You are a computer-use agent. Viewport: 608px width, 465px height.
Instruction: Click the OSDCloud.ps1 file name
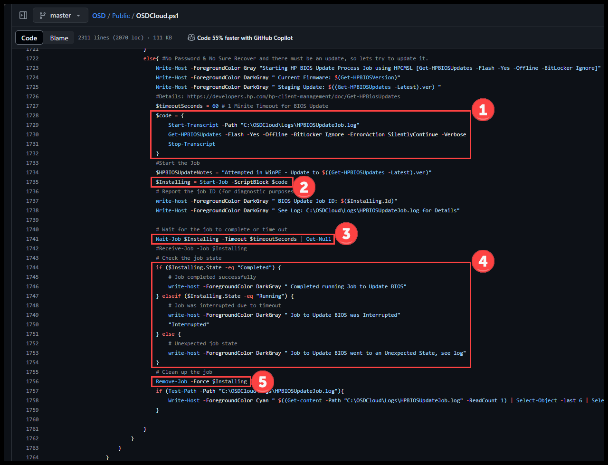[x=157, y=16]
